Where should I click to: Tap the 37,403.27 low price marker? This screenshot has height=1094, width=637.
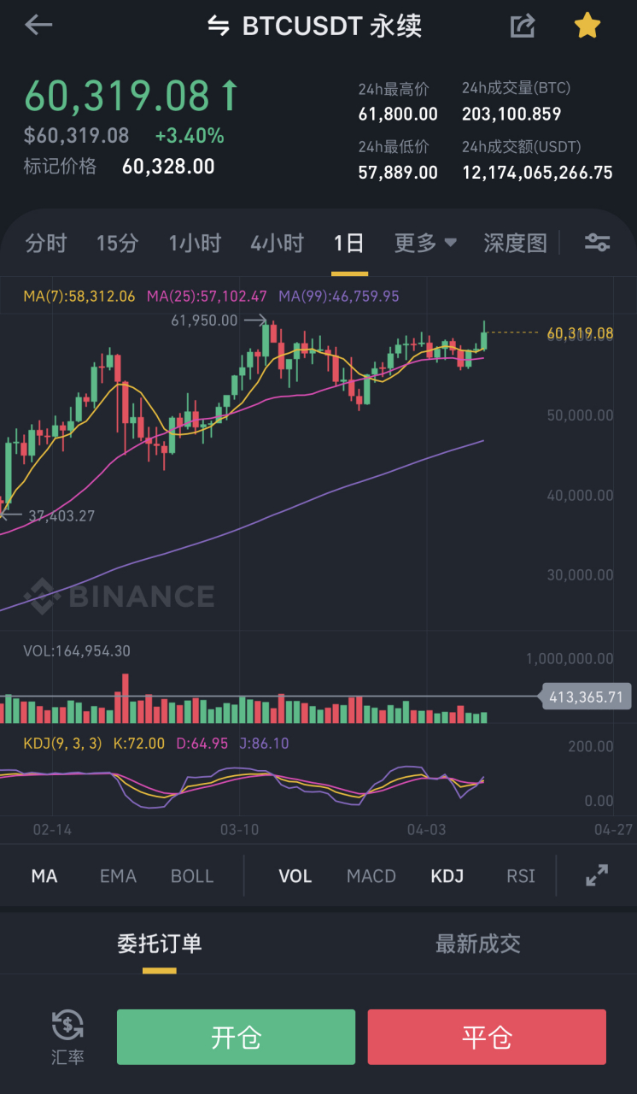pyautogui.click(x=61, y=516)
